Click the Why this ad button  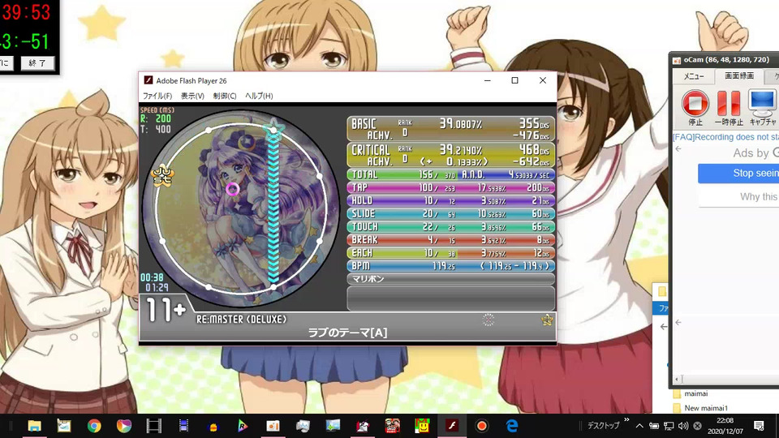click(738, 196)
